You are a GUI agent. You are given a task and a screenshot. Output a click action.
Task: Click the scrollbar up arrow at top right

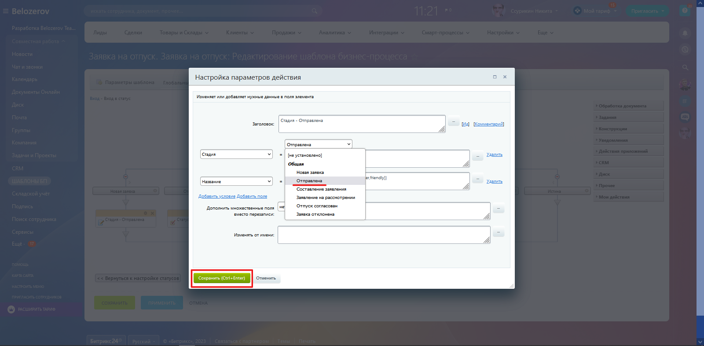point(700,3)
